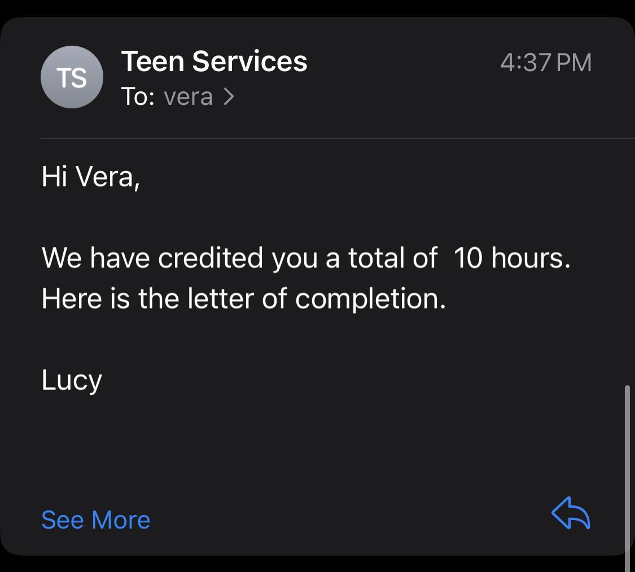Tap the TS sender avatar
Viewport: 635px width, 572px height.
[x=72, y=77]
